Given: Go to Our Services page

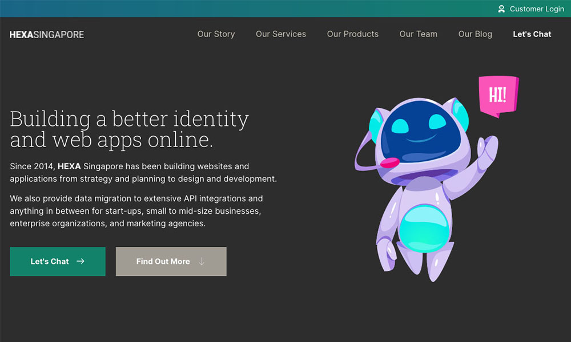Looking at the screenshot, I should (x=281, y=34).
